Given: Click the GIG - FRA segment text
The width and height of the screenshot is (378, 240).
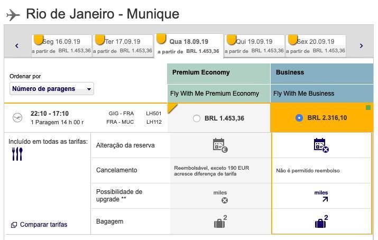Looking at the screenshot, I should pos(121,114).
